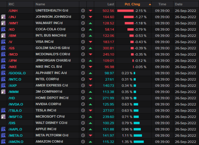
Task: Click the green up arrow for AMAZON COM
Action: coord(90,142)
